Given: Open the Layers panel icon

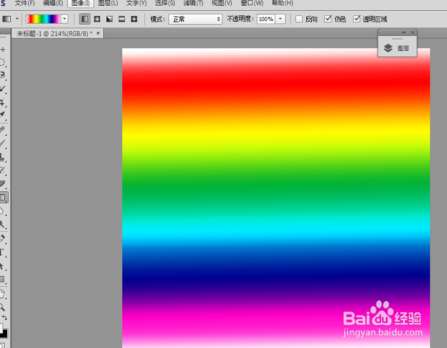Looking at the screenshot, I should (x=388, y=48).
